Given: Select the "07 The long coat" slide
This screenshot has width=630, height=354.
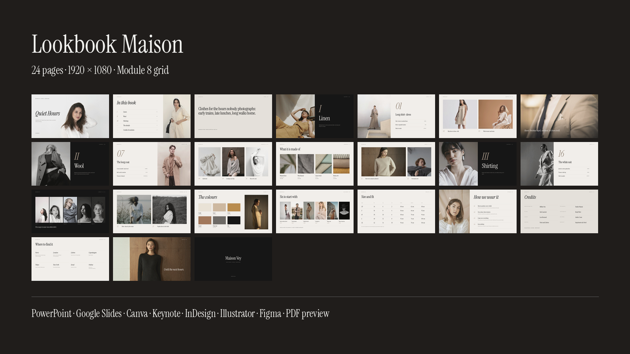Looking at the screenshot, I should (152, 164).
